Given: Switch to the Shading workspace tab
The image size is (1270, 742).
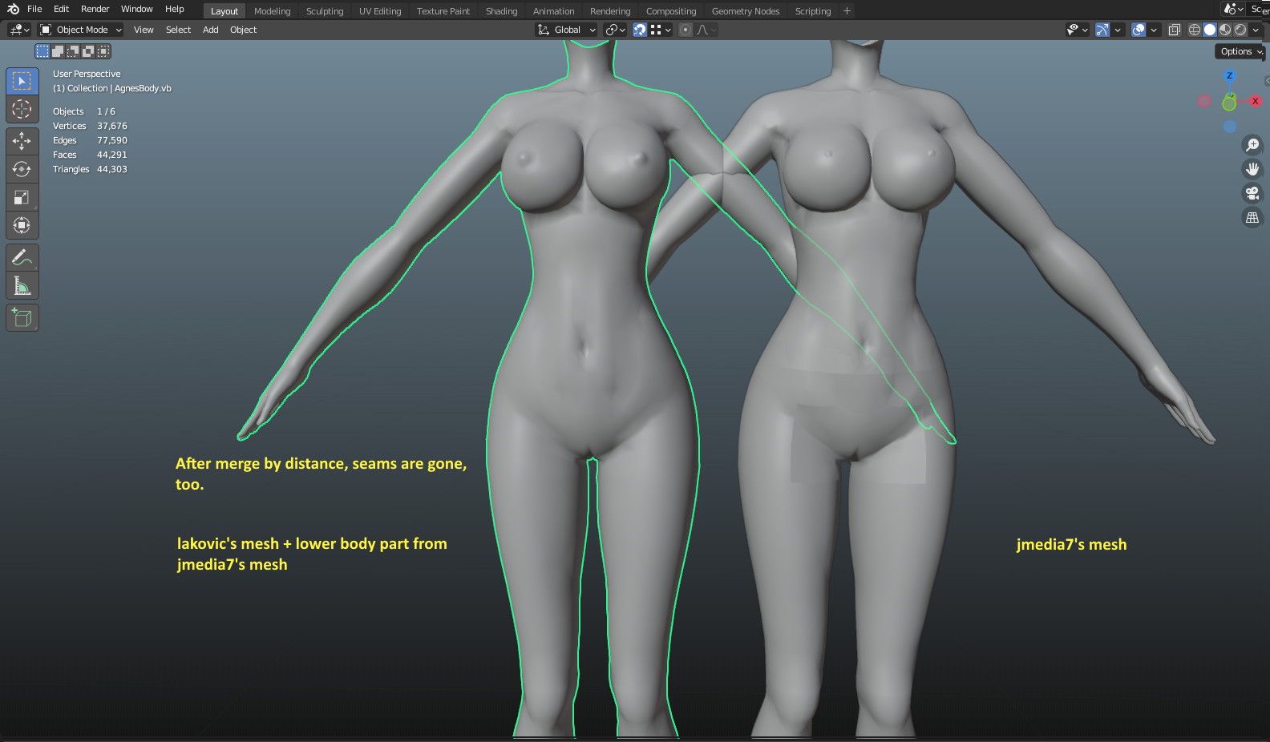Looking at the screenshot, I should (501, 11).
